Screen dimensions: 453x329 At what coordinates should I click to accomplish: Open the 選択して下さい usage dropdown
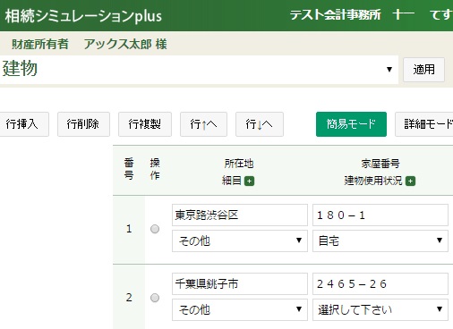(380, 309)
